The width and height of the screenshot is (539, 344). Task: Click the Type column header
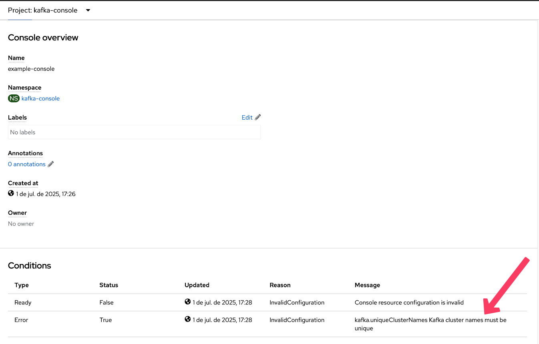(x=22, y=285)
